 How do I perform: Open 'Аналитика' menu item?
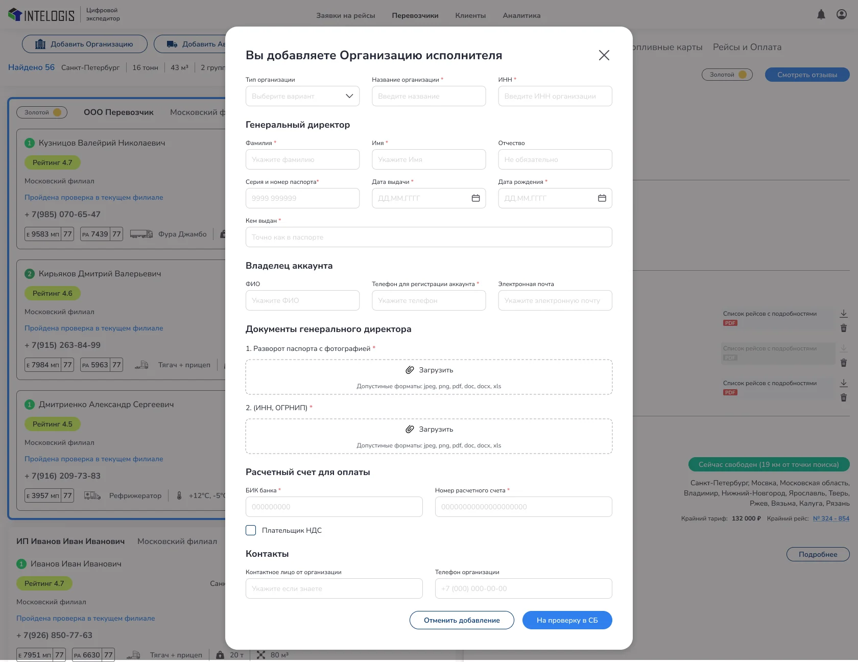click(521, 15)
